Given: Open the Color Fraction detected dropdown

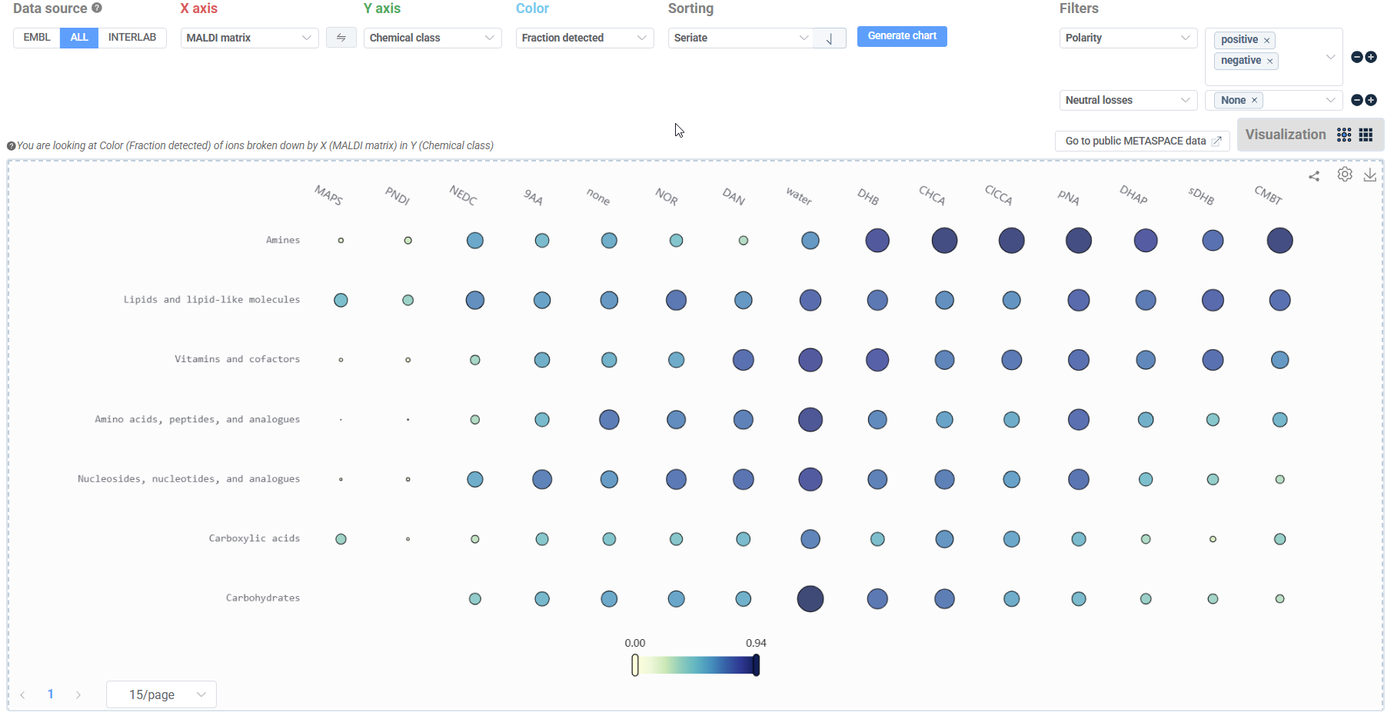Looking at the screenshot, I should tap(584, 38).
